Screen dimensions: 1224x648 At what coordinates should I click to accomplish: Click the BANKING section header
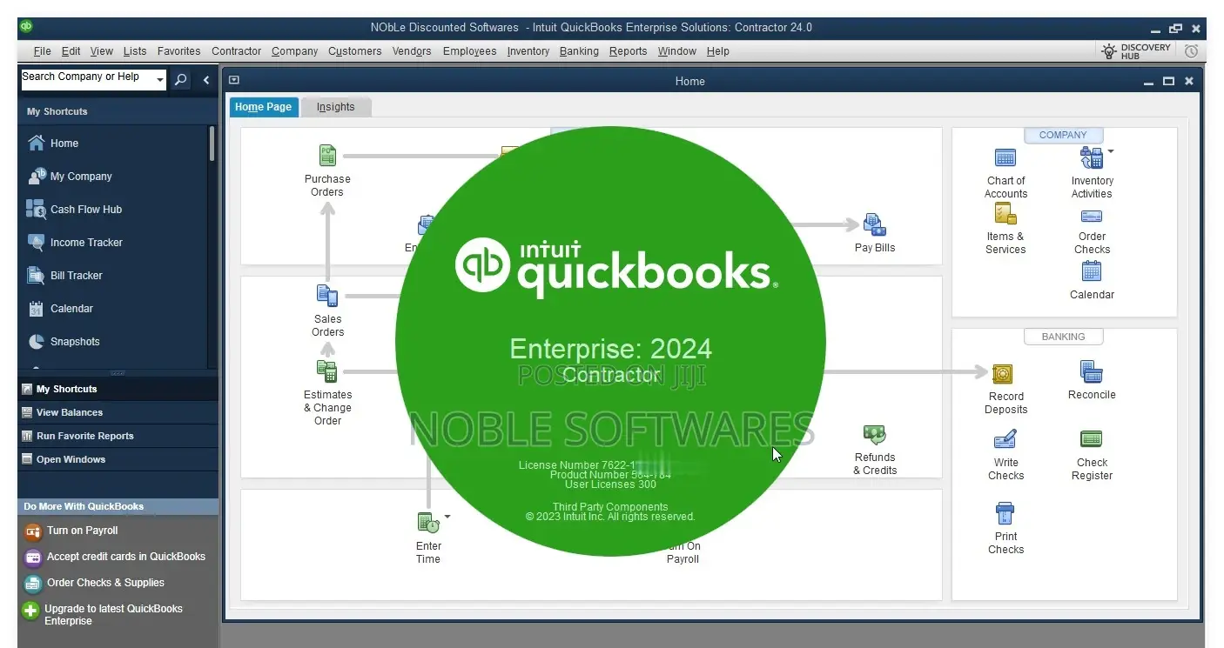pos(1063,337)
